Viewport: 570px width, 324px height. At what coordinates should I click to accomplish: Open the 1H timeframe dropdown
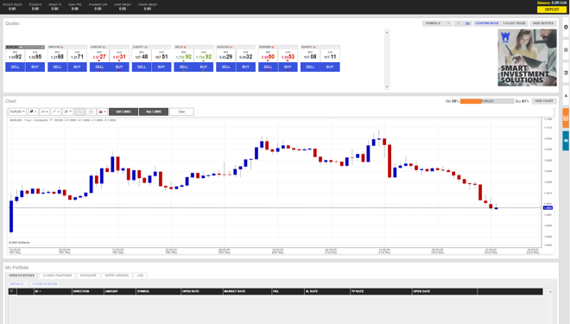click(44, 111)
